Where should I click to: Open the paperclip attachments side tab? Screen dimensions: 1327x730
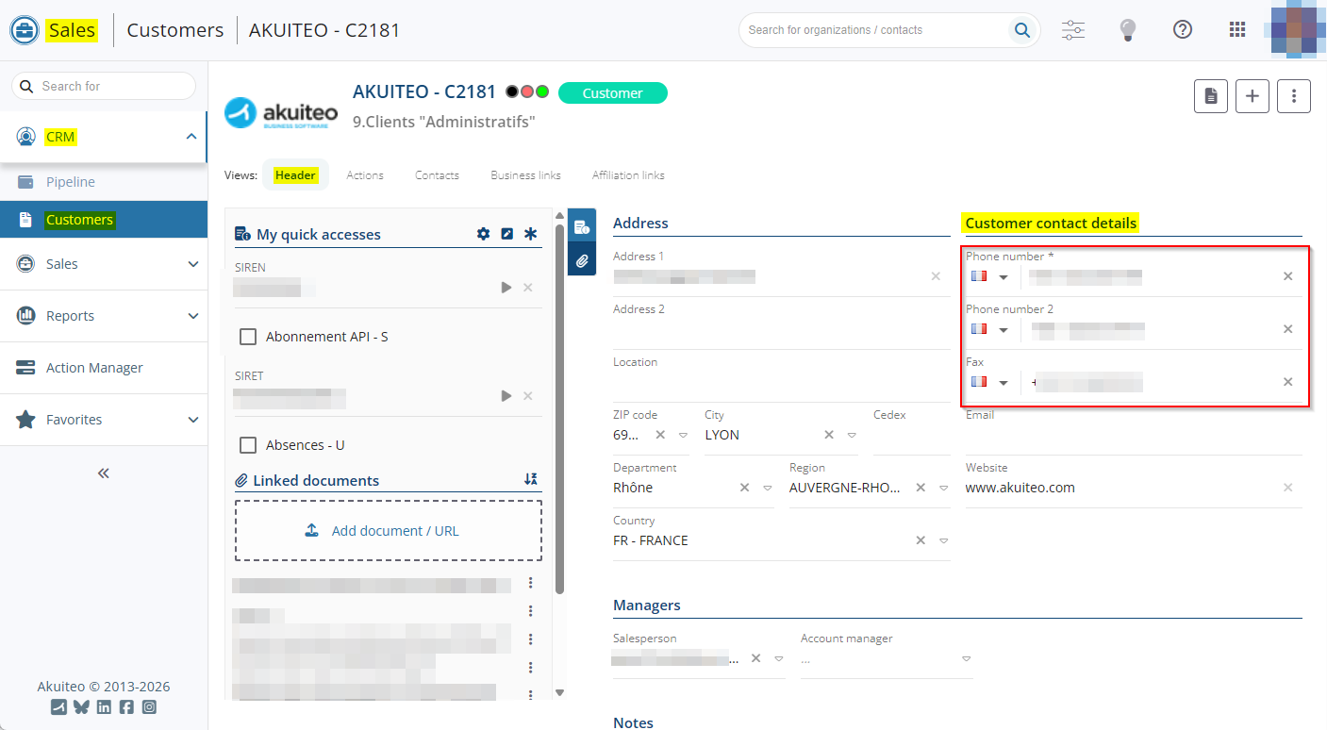(582, 260)
